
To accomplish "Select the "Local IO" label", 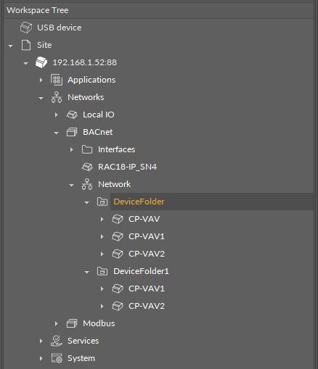I will (x=99, y=115).
